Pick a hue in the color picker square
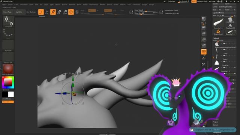 (x=8, y=82)
